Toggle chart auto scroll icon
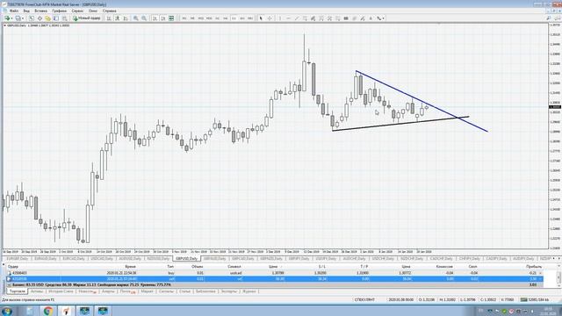Viewport: 562px width, 316px height. coord(155,18)
